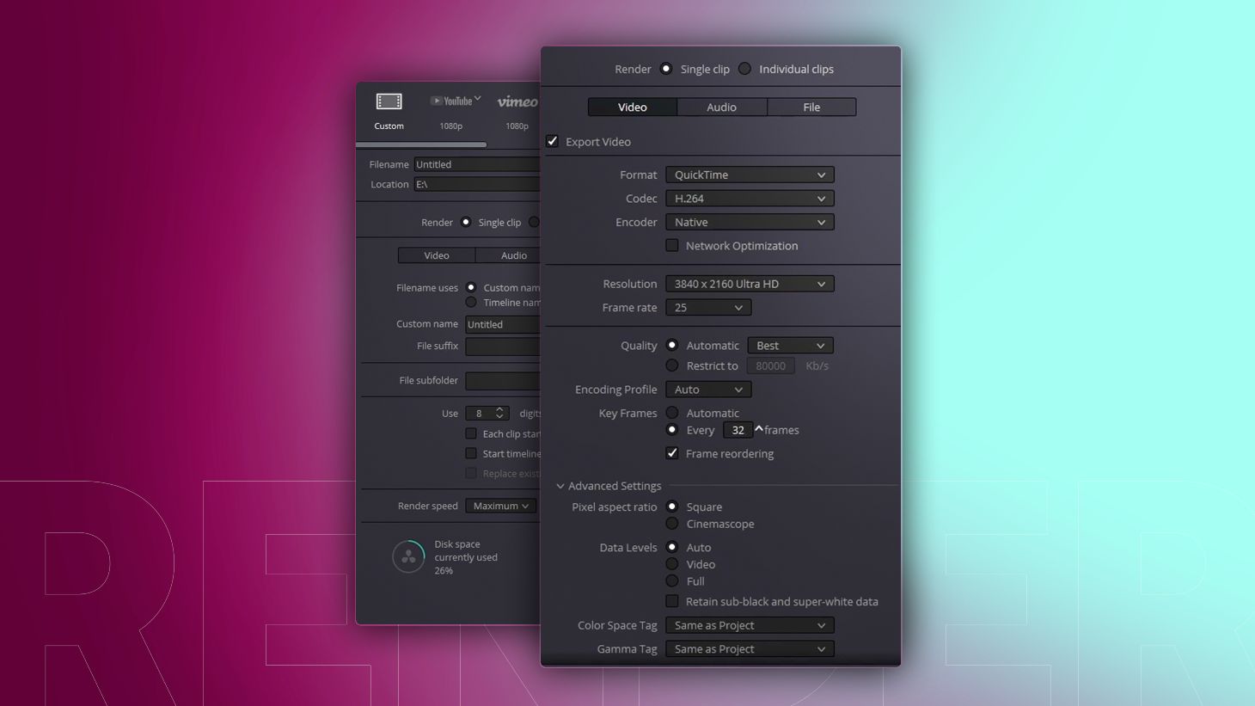Open the Render speed Maximum dropdown
This screenshot has height=706, width=1255.
point(500,506)
